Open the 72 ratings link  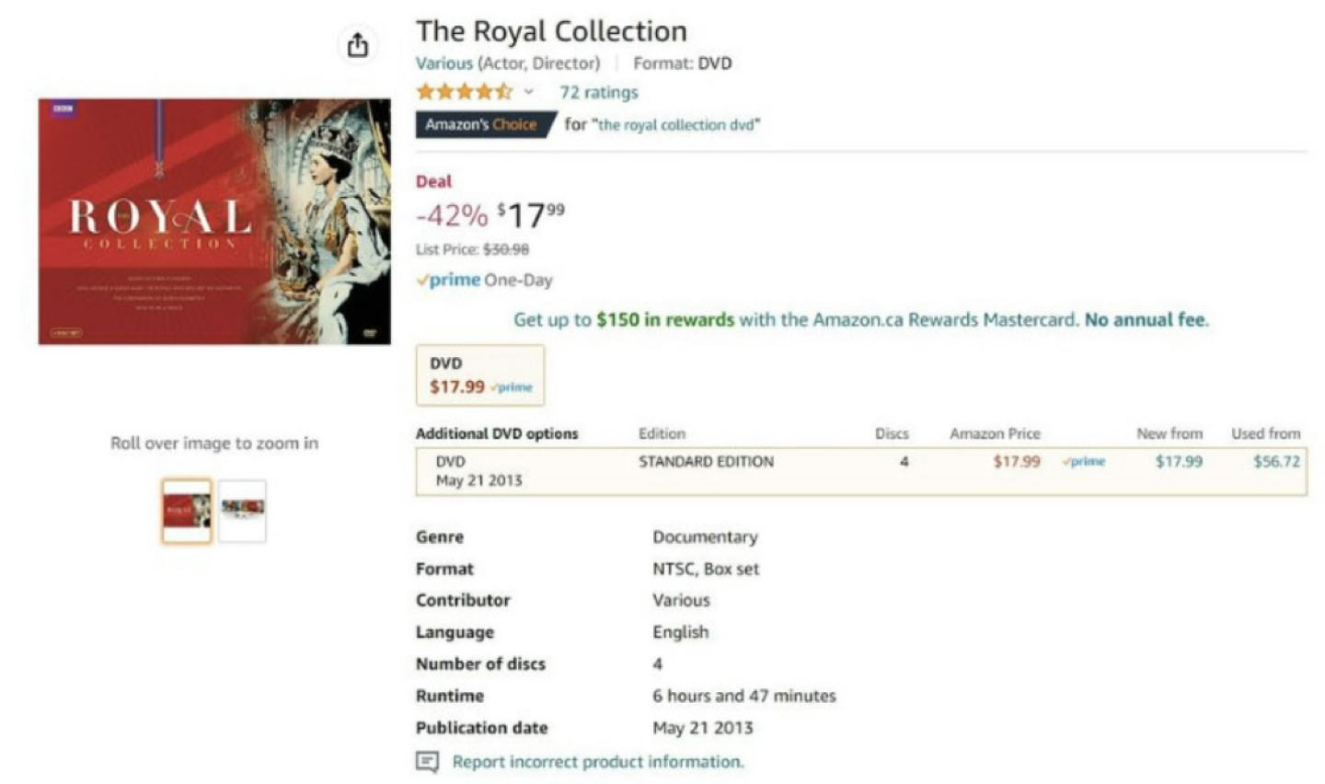pyautogui.click(x=598, y=92)
